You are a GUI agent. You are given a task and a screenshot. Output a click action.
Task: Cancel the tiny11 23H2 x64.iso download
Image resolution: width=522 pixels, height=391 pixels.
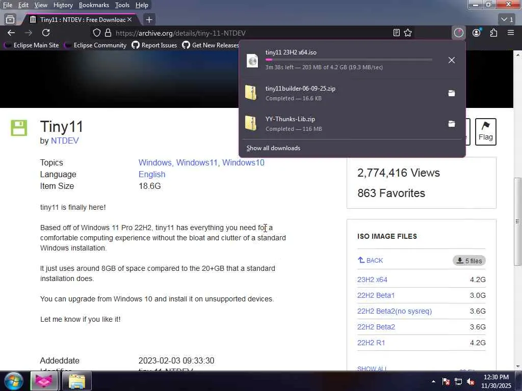(x=452, y=60)
